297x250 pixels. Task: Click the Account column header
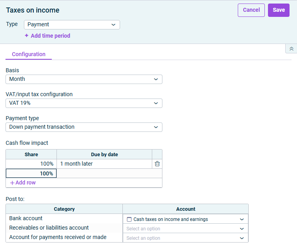[186, 209]
